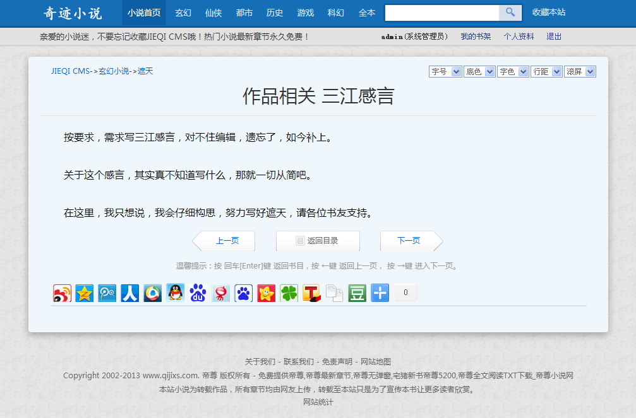This screenshot has width=636, height=418.
Task: Open the 科幻 category
Action: (x=336, y=13)
